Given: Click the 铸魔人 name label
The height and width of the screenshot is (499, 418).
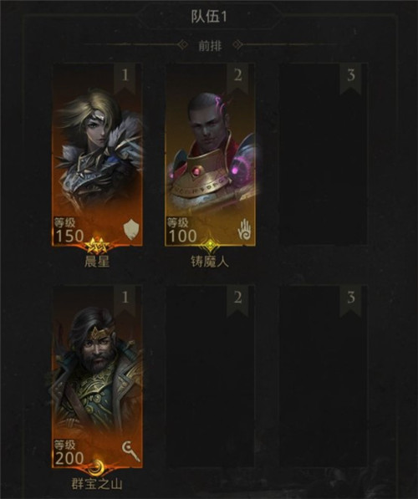Looking at the screenshot, I should [210, 262].
